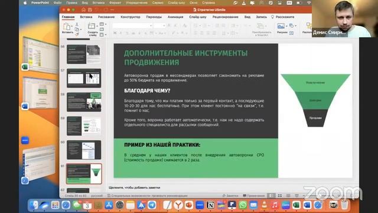The height and width of the screenshot is (213, 378).
Task: Click the Cut scissors icon
Action: tap(77, 24)
